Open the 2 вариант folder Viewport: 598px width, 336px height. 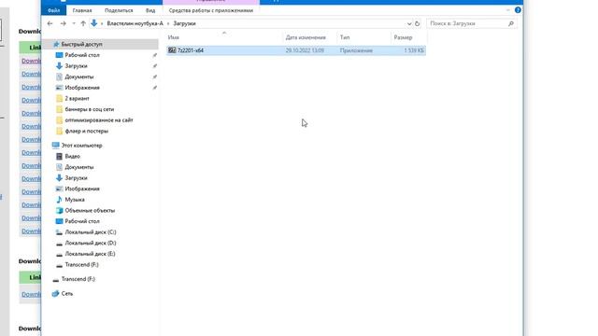(77, 98)
